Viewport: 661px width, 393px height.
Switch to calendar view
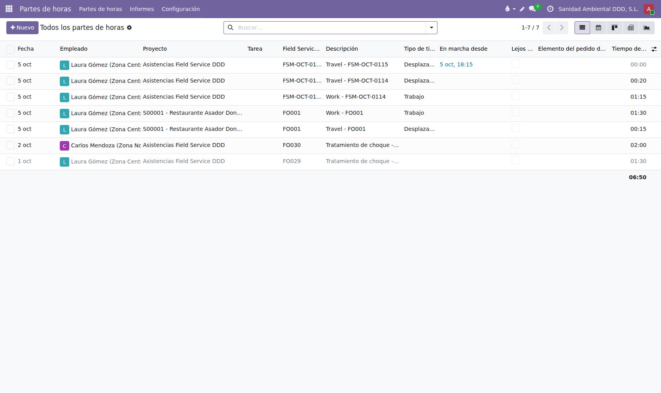598,28
